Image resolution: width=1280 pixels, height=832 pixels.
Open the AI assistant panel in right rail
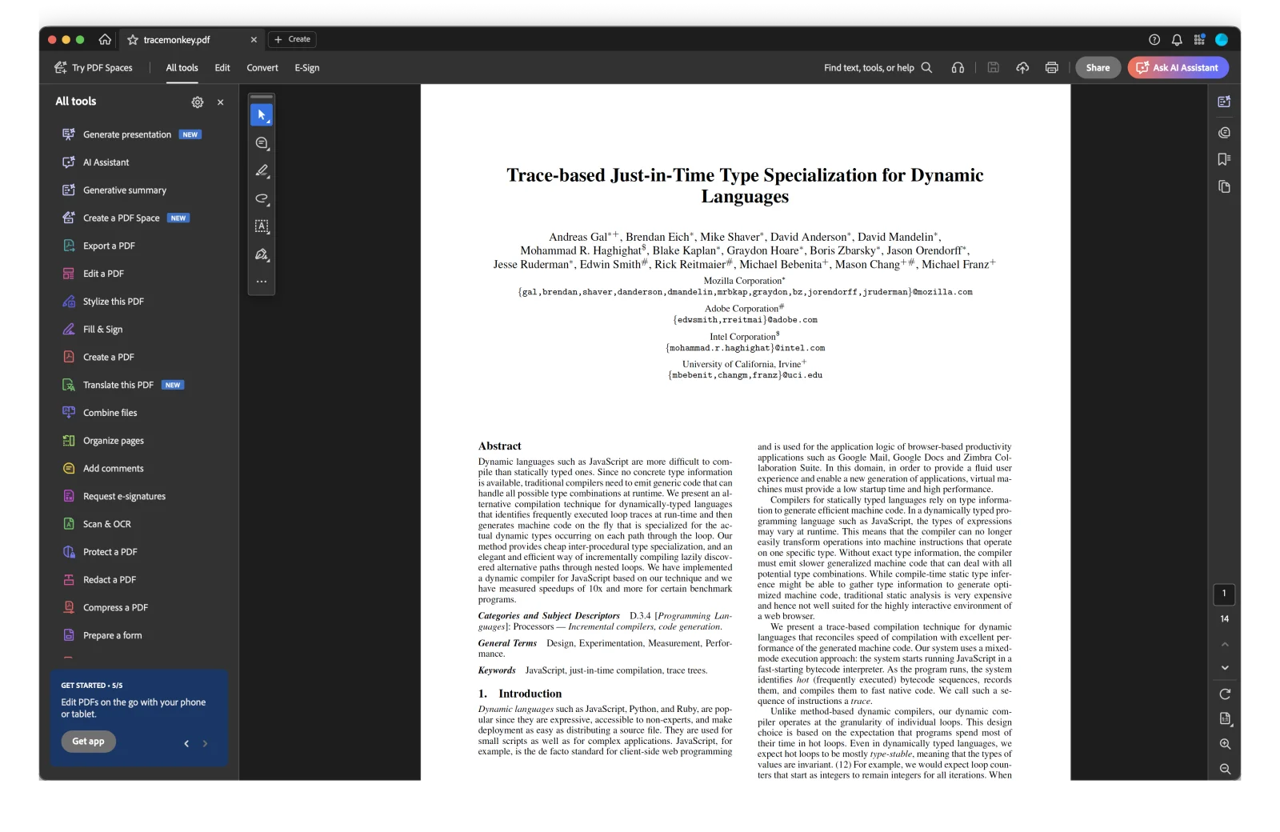[1224, 102]
